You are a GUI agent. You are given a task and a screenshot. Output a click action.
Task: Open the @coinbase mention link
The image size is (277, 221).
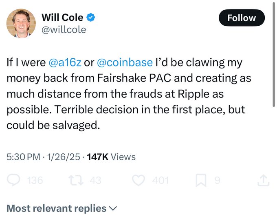tap(124, 63)
